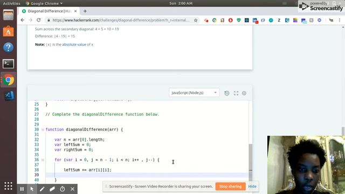
Task: Click line number 36 in gutter
Action: tap(37, 160)
